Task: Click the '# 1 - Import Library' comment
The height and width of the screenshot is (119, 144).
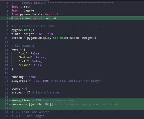Action: point(29,3)
